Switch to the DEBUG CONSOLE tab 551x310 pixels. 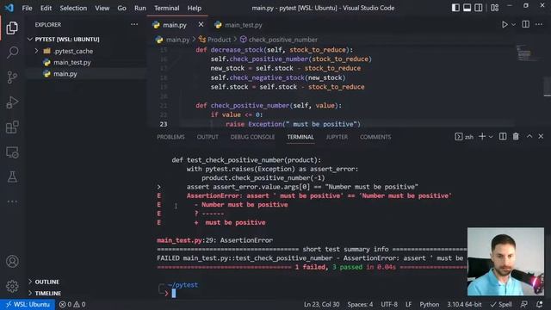coord(252,137)
